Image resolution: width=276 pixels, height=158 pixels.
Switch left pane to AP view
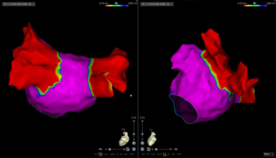(96, 154)
